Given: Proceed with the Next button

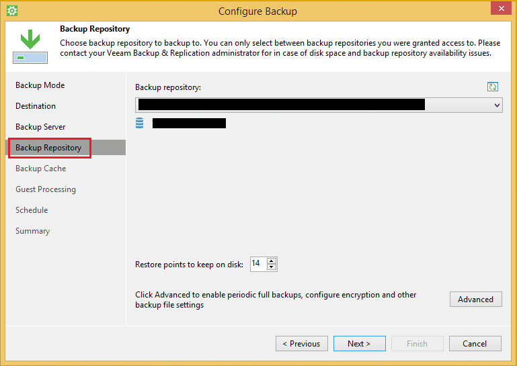Looking at the screenshot, I should 359,343.
